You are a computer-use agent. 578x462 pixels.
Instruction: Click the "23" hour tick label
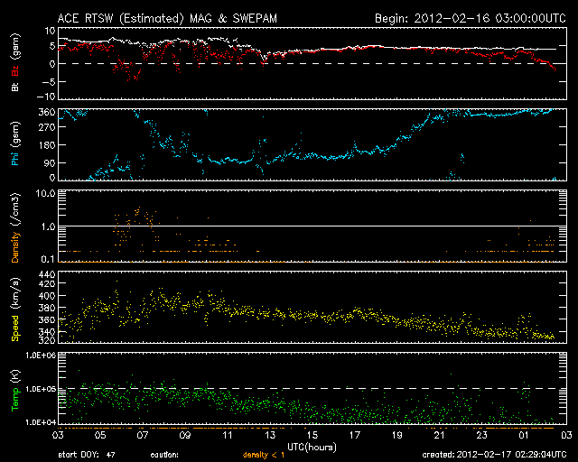pos(481,435)
